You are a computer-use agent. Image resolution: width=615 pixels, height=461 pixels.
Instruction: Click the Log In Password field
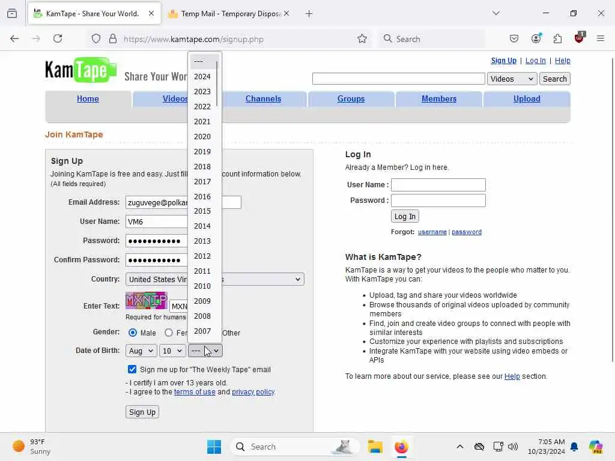click(x=438, y=200)
